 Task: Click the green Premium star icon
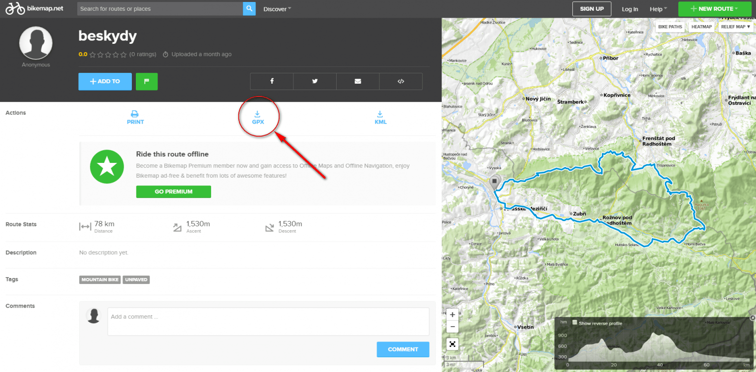107,168
